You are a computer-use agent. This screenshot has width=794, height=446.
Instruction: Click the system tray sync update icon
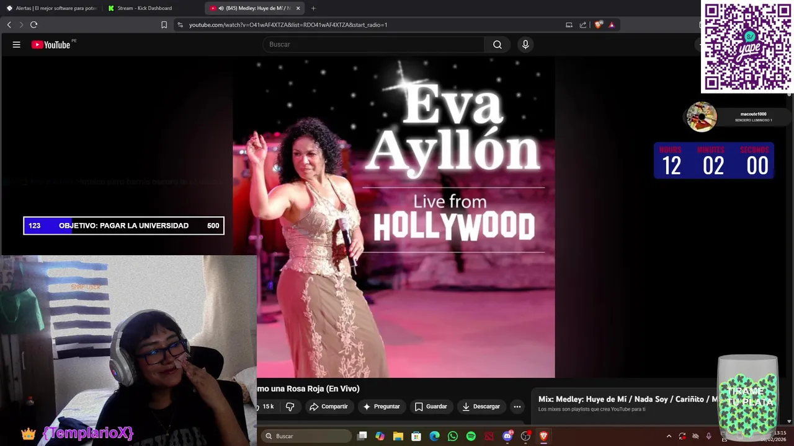coord(682,436)
